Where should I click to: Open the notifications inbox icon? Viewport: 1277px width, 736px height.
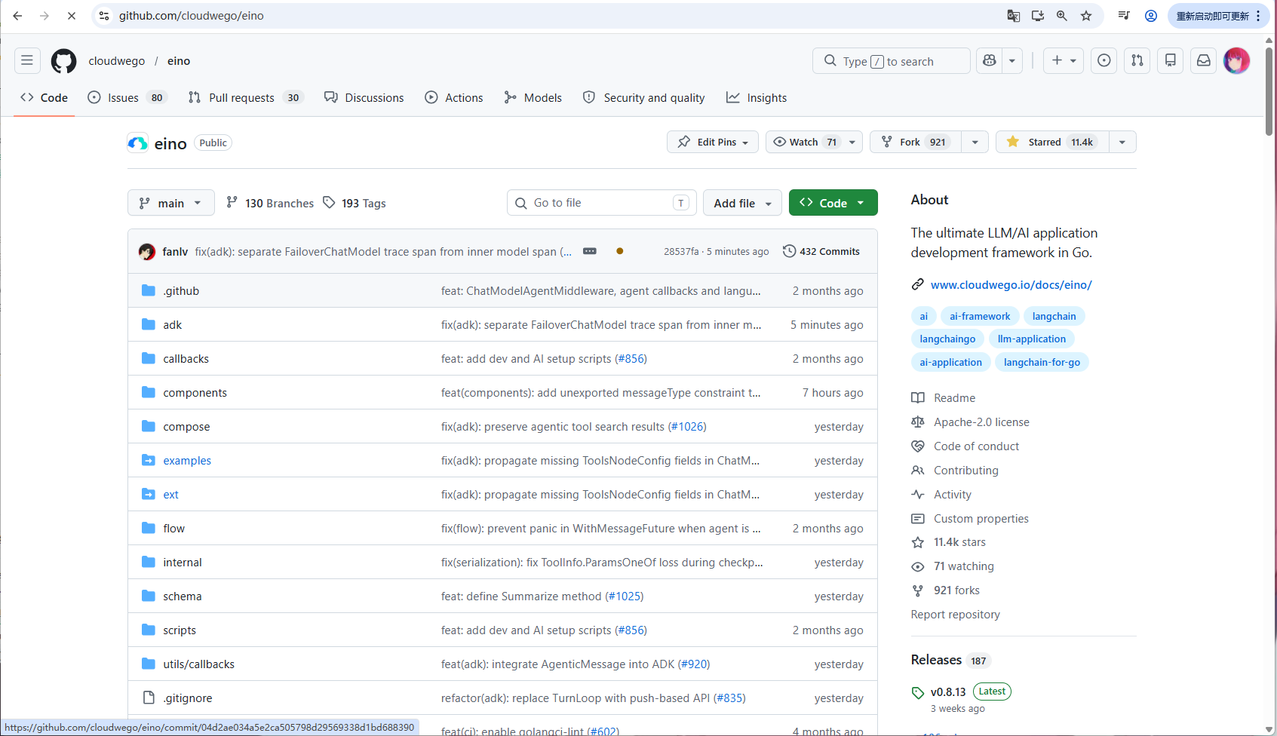[1204, 60]
